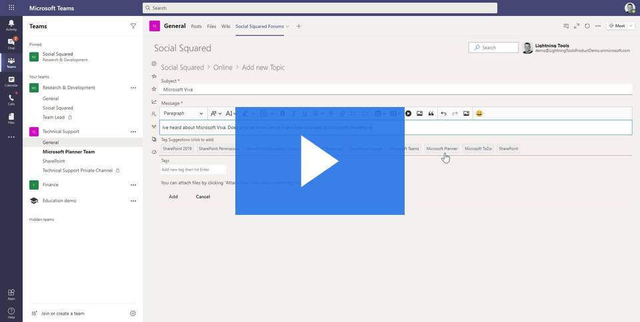This screenshot has width=640, height=322.
Task: Open the app launcher waffle icon
Action: pos(11,8)
